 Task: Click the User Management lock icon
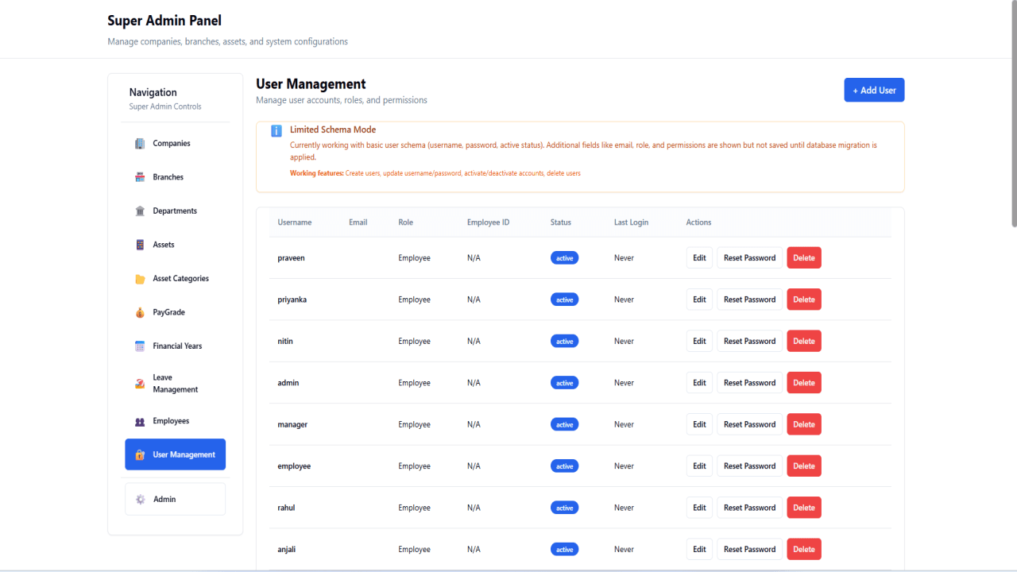coord(140,454)
